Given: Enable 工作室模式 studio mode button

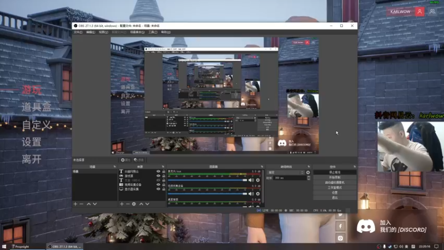Looking at the screenshot, I should pyautogui.click(x=335, y=188).
